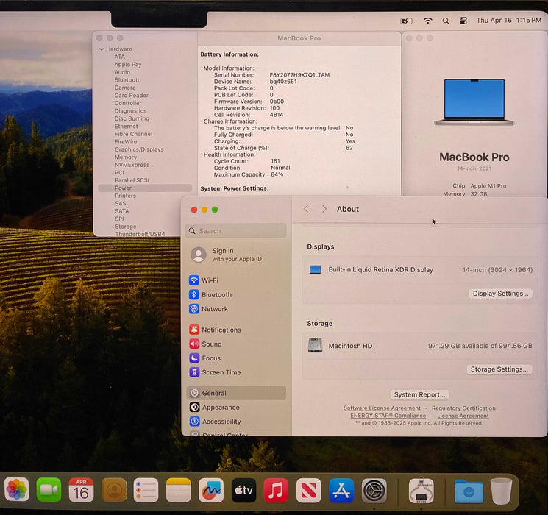Open Focus in the Settings sidebar

(236, 358)
